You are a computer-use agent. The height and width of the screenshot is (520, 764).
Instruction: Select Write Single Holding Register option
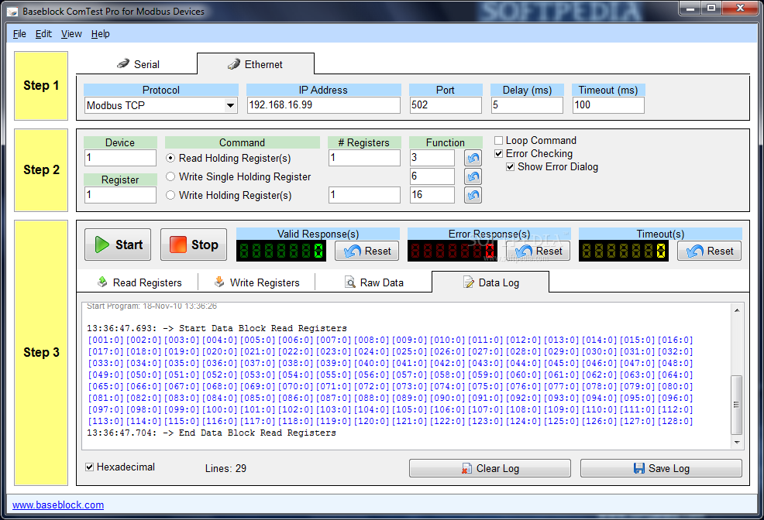click(170, 176)
